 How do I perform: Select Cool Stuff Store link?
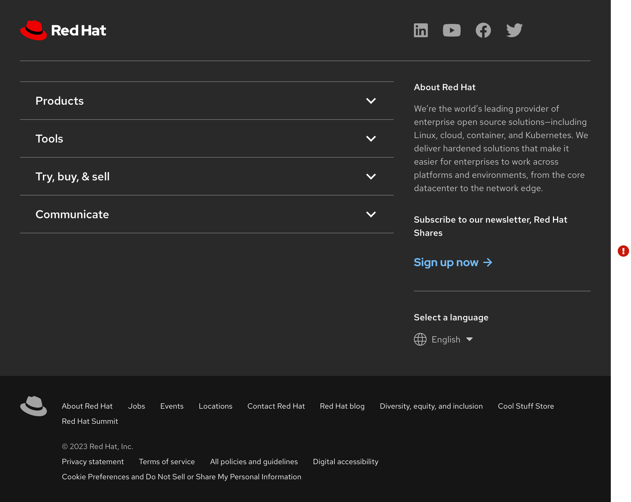(526, 406)
